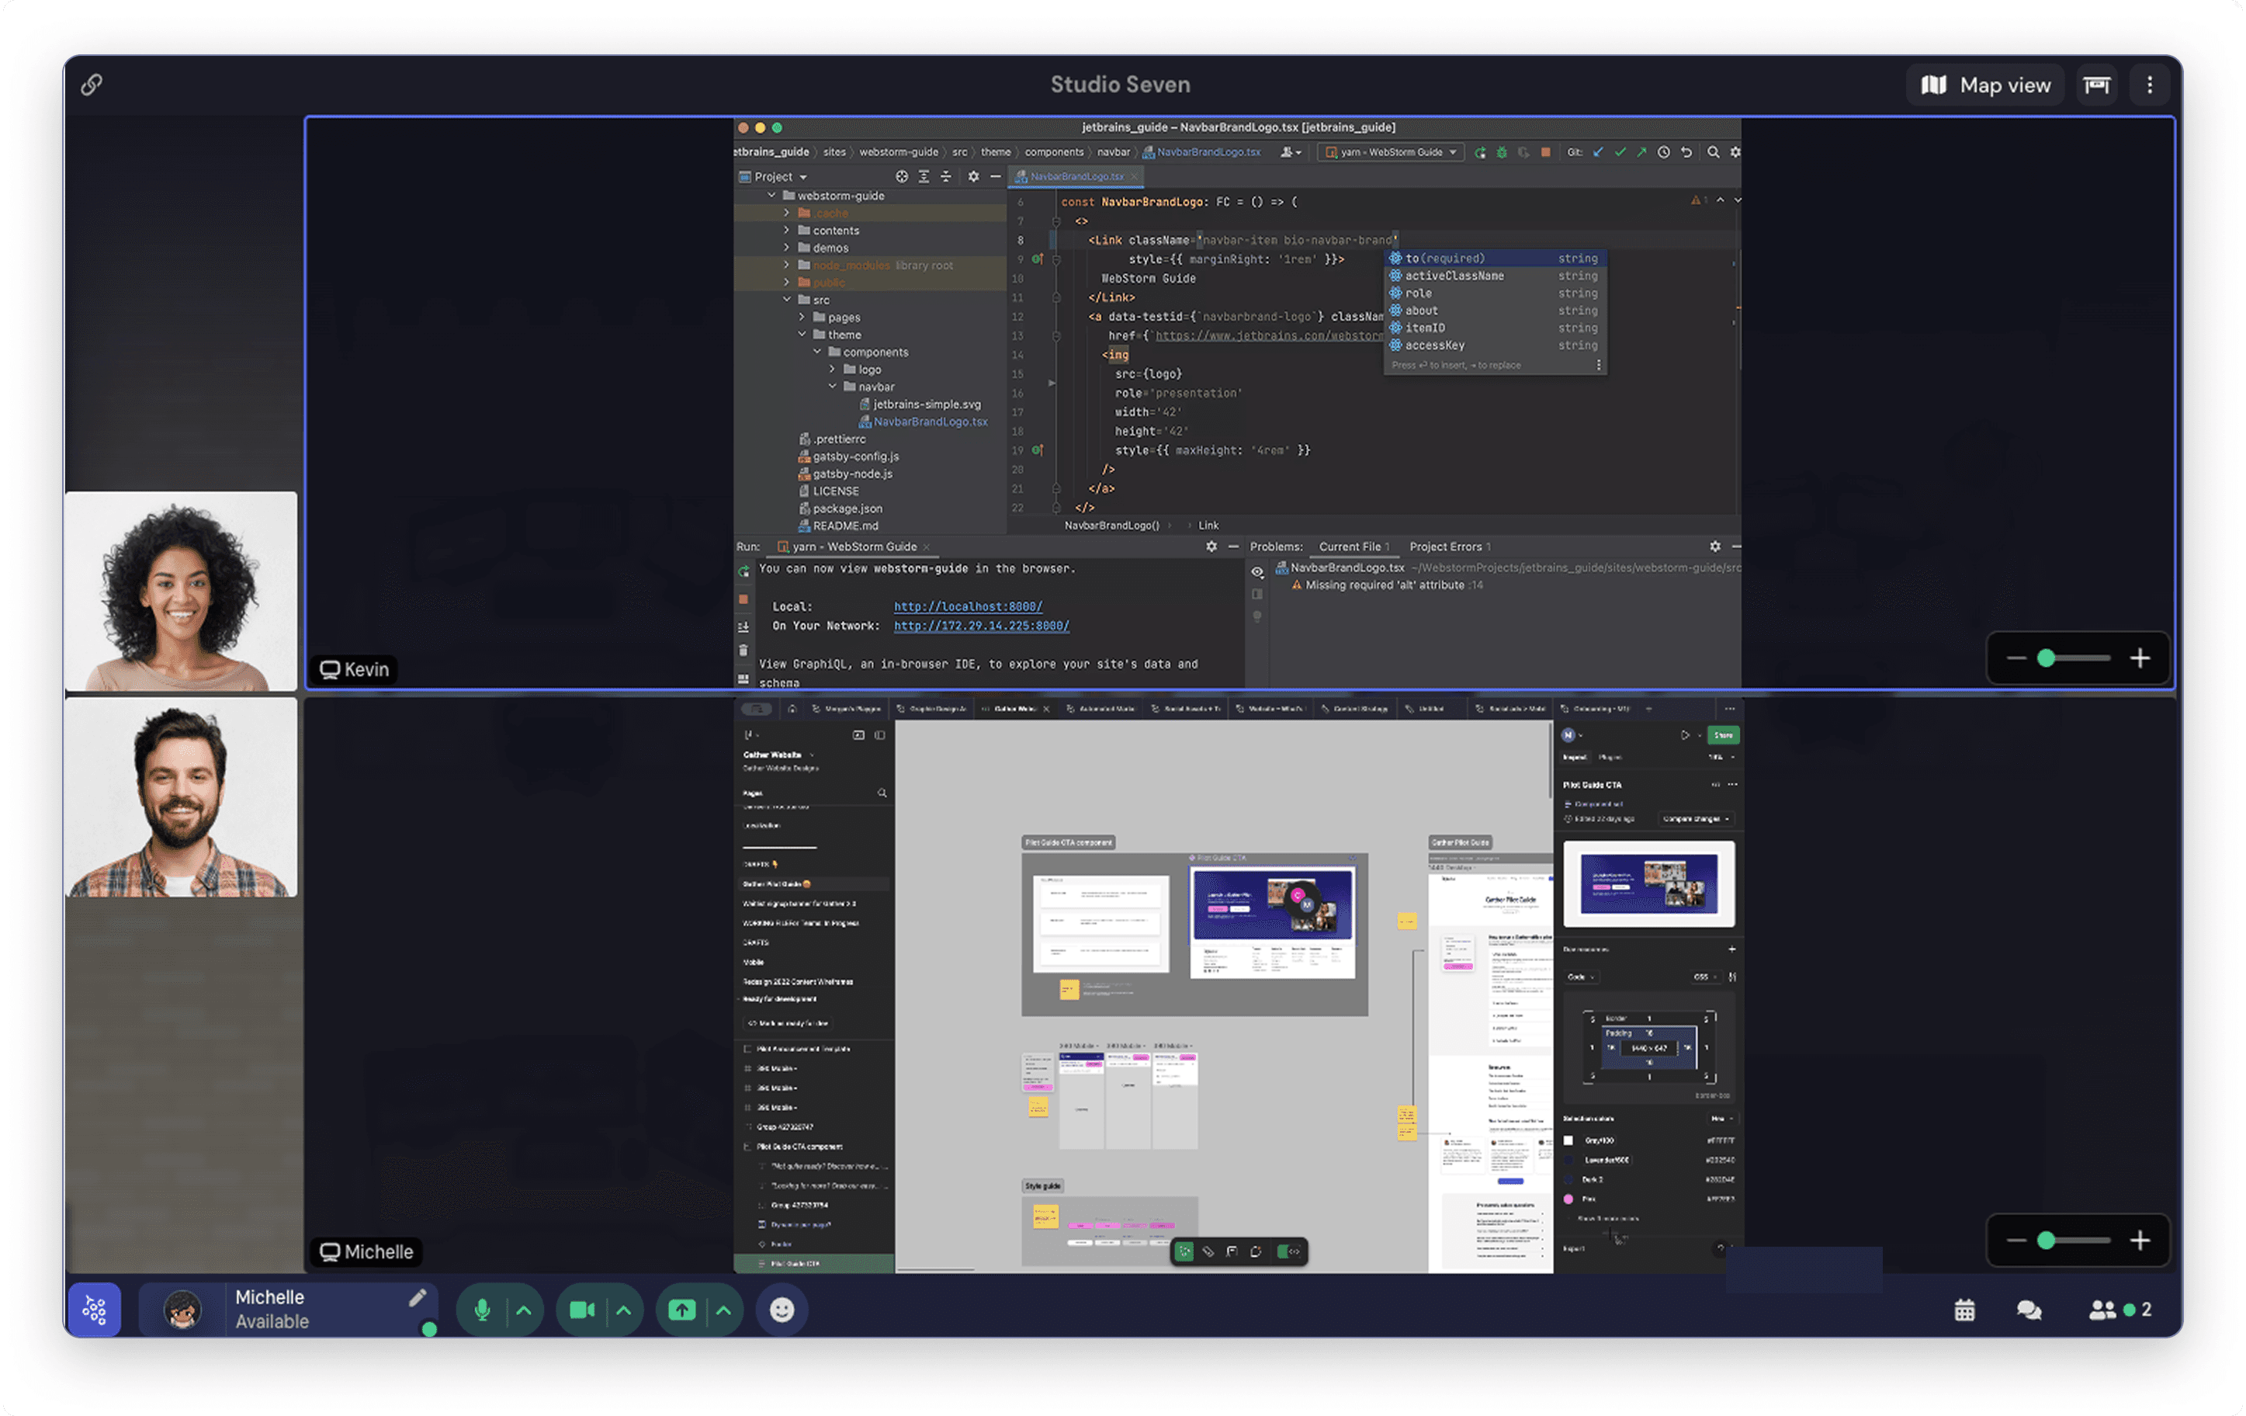Image resolution: width=2246 pixels, height=1416 pixels.
Task: Select the NavbarBrandLogo.tsx editor tab
Action: point(1076,176)
